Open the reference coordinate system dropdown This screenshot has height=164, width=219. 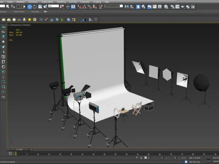(x=53, y=6)
